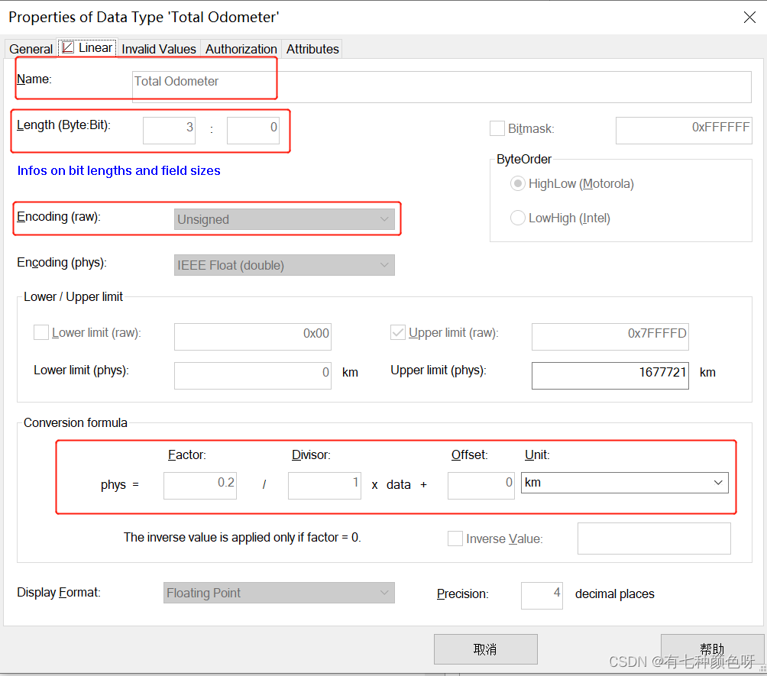
Task: Close the Properties dialog with X
Action: click(x=749, y=17)
